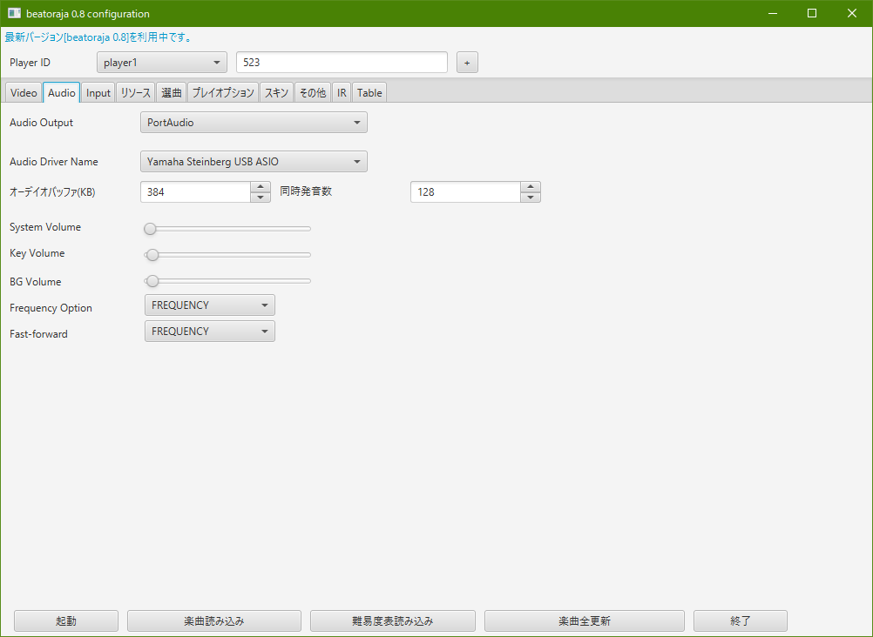Click the 終了 button to exit
Viewport: 873px width, 637px height.
(741, 620)
